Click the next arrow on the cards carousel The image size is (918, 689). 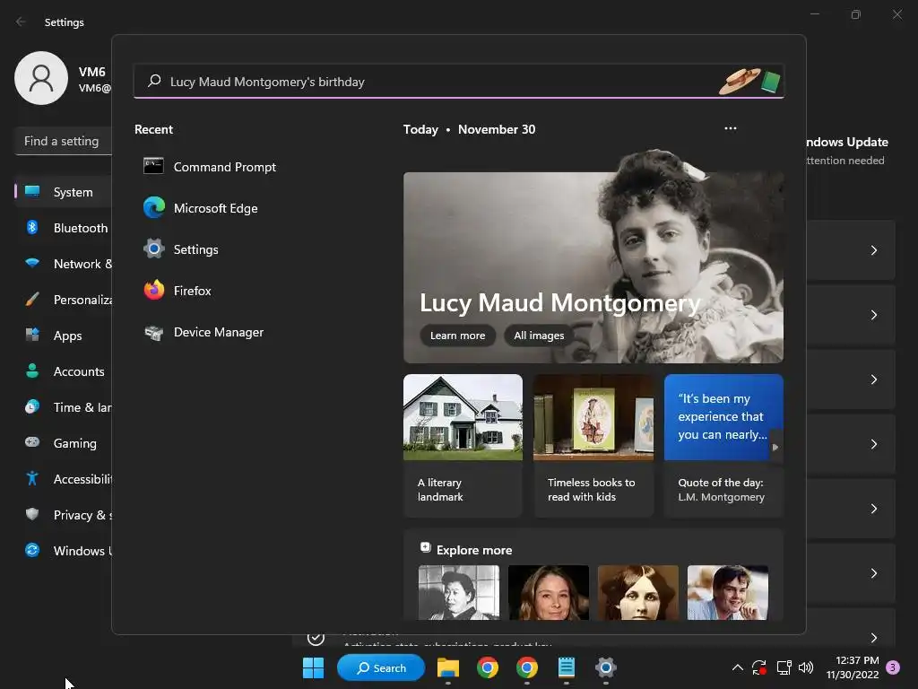(775, 447)
